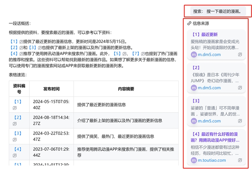Visit m.dm5.com link in source card 【2】

tap(209, 88)
